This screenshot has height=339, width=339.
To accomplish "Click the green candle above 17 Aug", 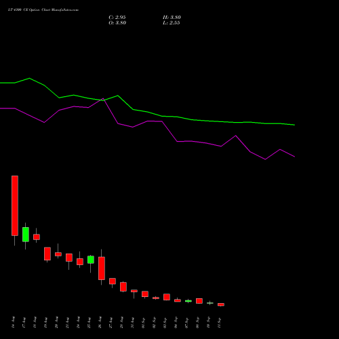I will pos(26,235).
